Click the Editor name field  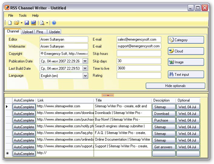(64, 39)
